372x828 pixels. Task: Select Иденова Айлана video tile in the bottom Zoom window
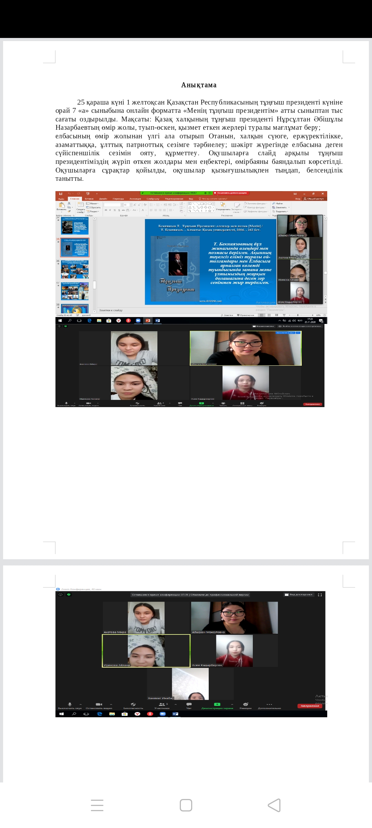click(x=146, y=651)
